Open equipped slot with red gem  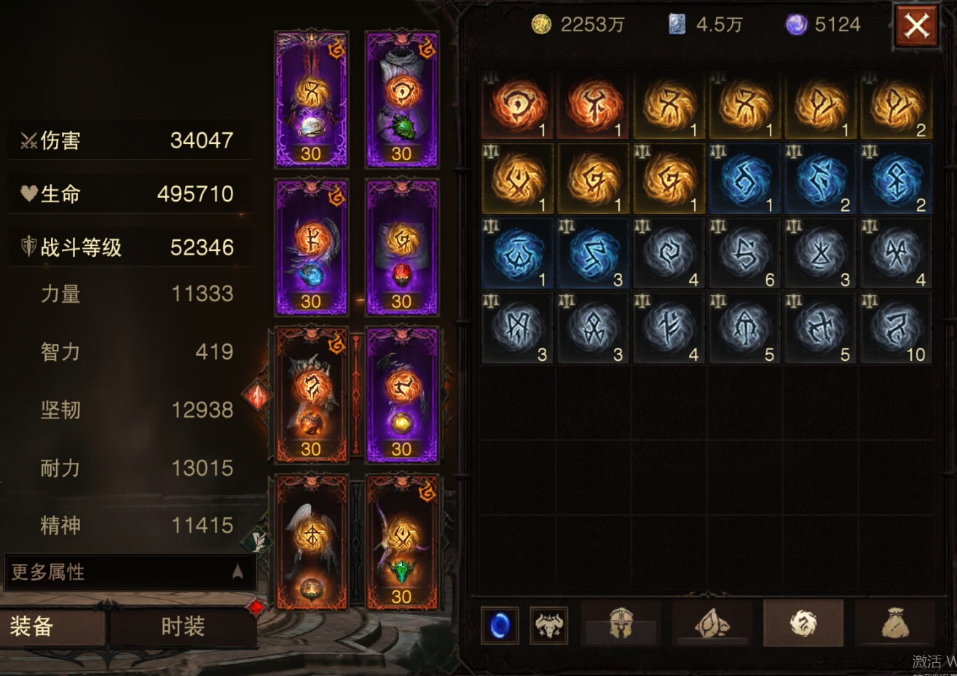pyautogui.click(x=401, y=247)
